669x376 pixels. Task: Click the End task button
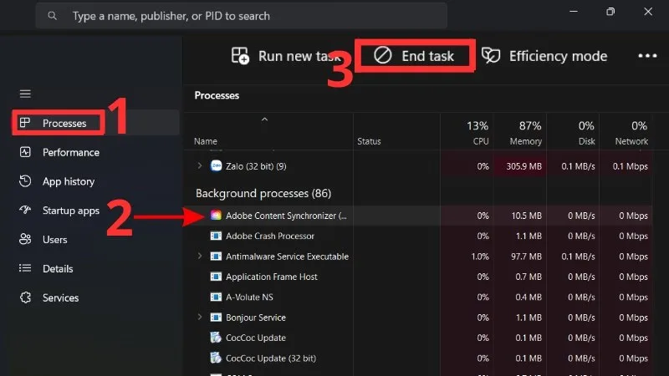pos(414,56)
